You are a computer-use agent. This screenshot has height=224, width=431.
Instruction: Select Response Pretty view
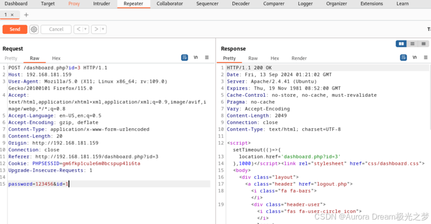click(229, 58)
